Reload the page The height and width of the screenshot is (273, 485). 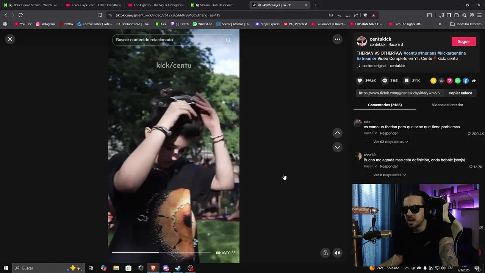coord(20,15)
